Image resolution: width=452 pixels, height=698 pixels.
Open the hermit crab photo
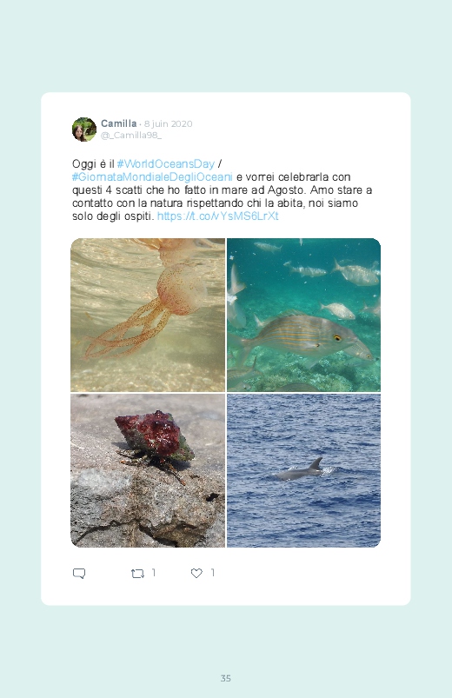tap(148, 470)
